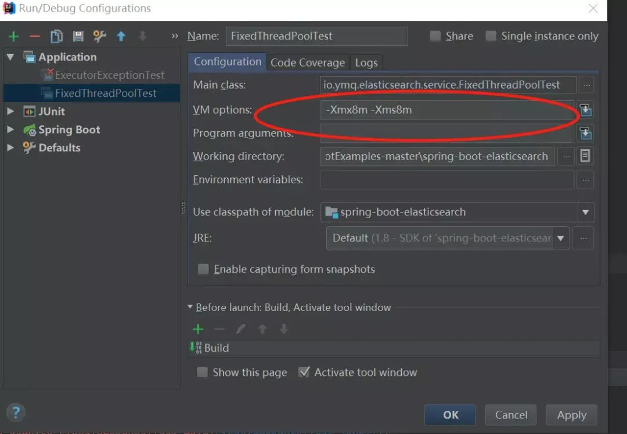The width and height of the screenshot is (627, 434).
Task: Open help with question mark icon
Action: pyautogui.click(x=16, y=413)
